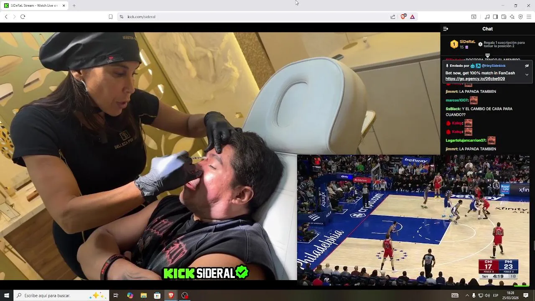The image size is (535, 301).
Task: Click the share page icon
Action: 393,17
